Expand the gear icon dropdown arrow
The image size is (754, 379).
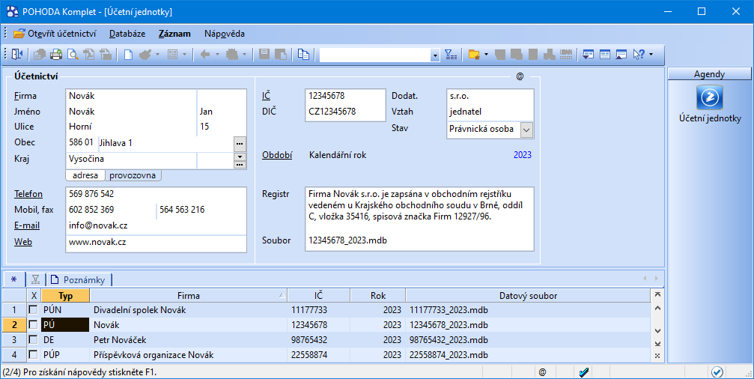244,55
